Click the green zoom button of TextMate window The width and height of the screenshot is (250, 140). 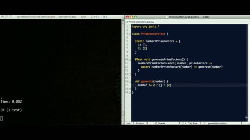click(x=136, y=17)
